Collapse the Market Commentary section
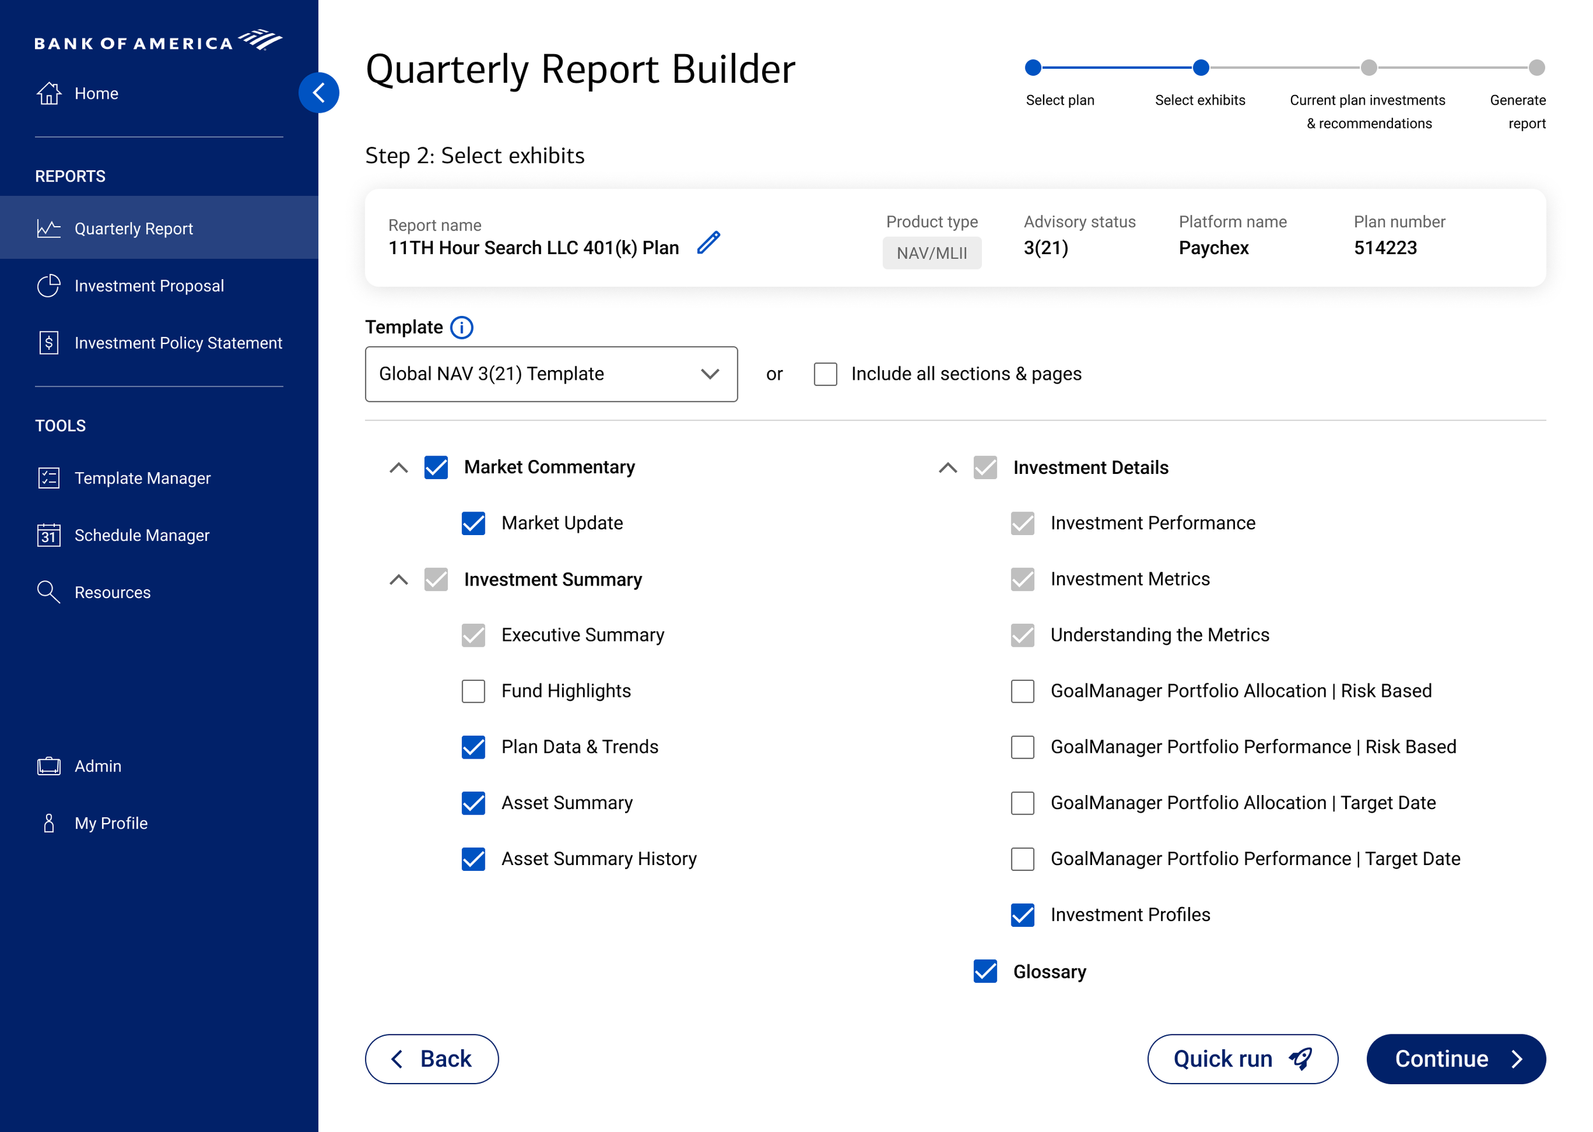 pos(399,468)
